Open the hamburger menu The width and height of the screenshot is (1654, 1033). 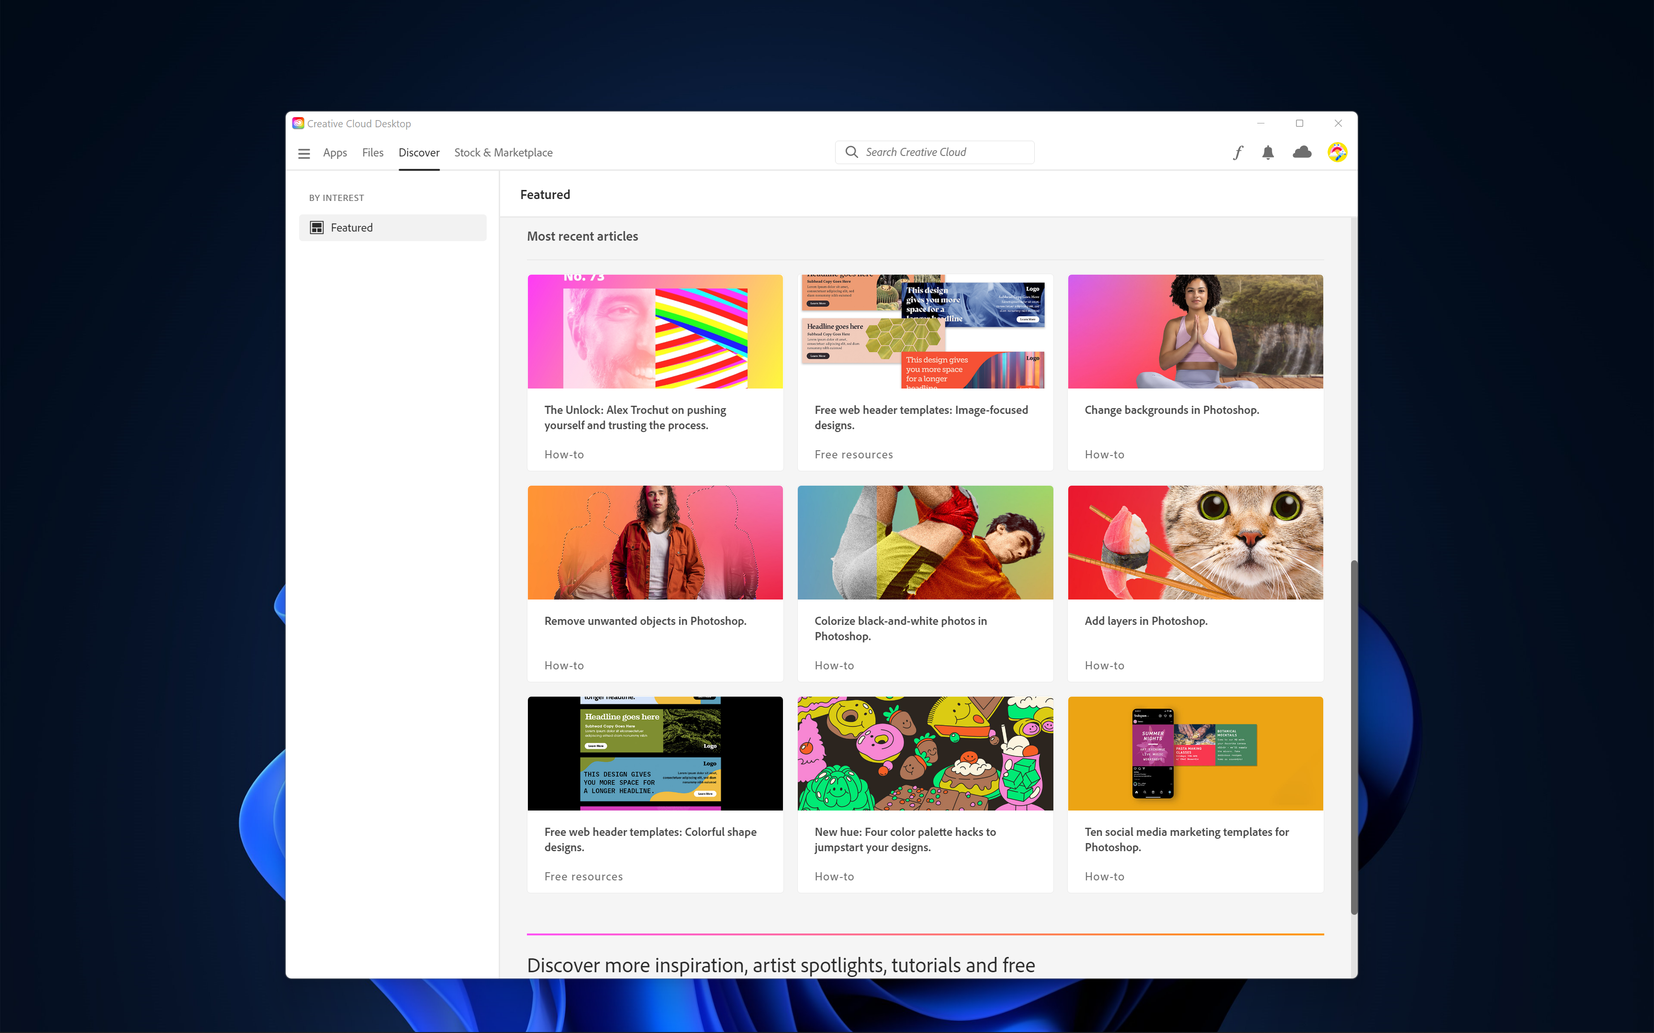(304, 153)
